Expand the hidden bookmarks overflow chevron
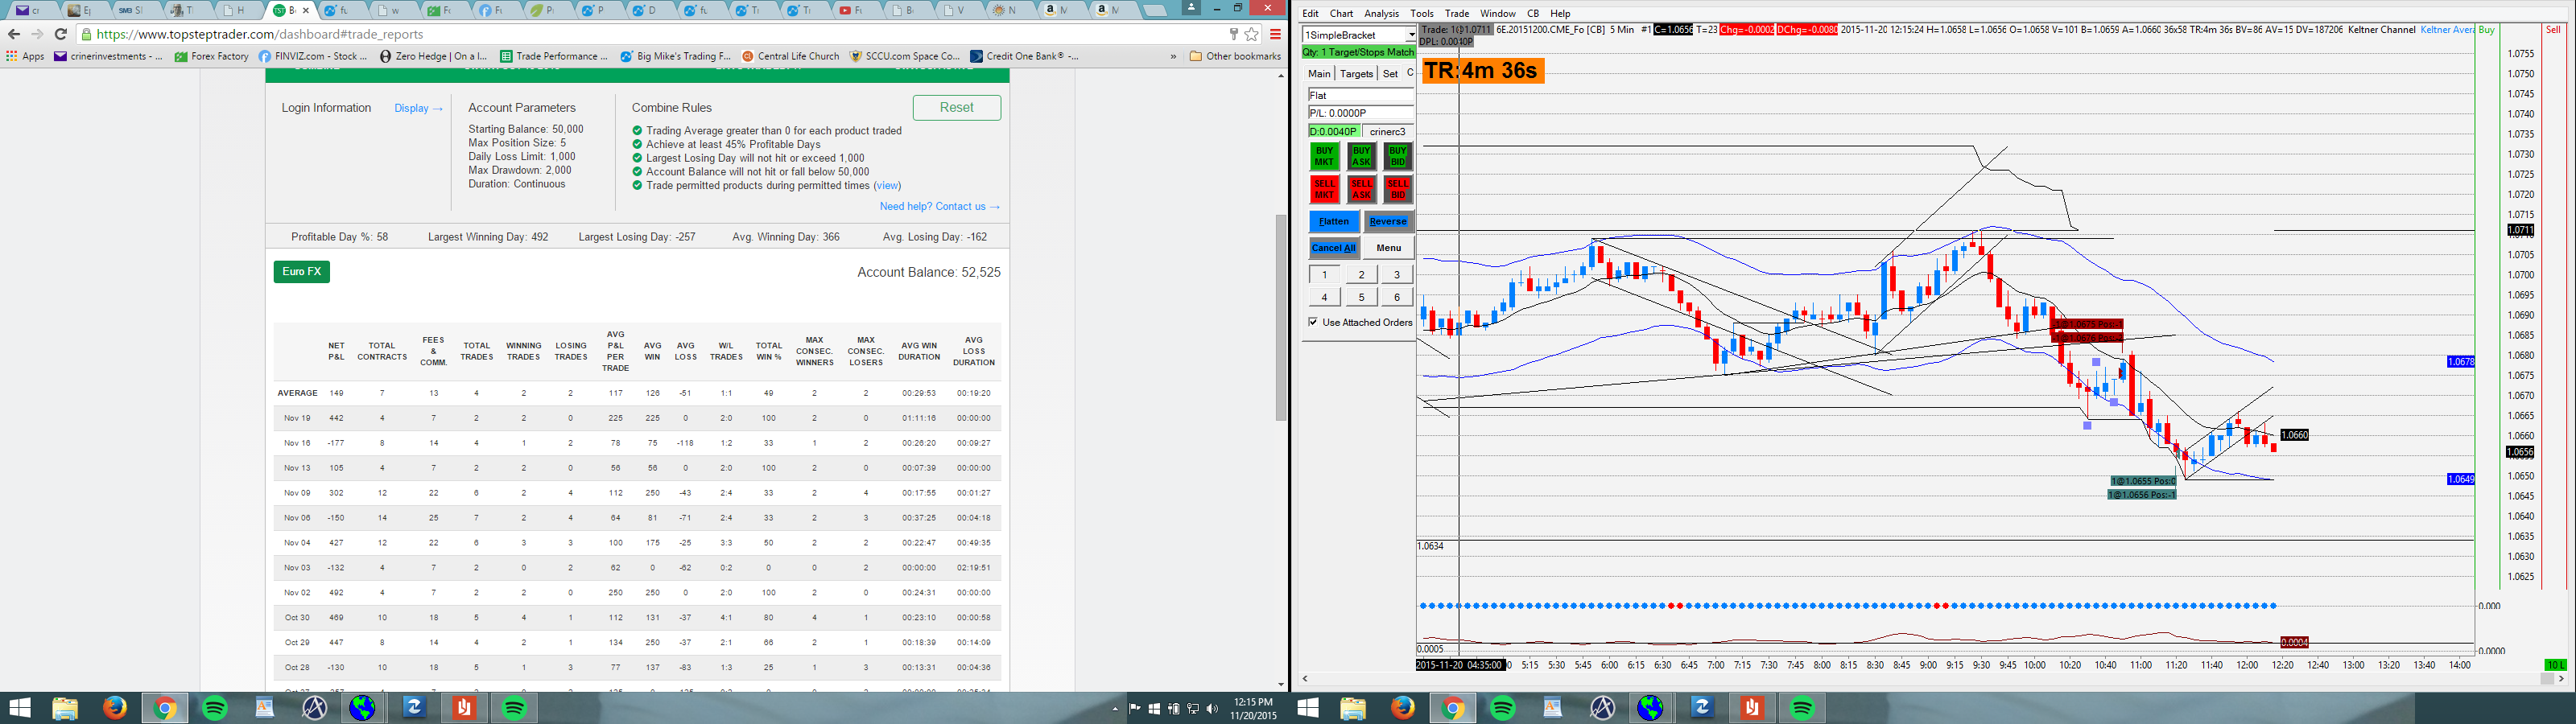Image resolution: width=2576 pixels, height=724 pixels. [x=1173, y=56]
